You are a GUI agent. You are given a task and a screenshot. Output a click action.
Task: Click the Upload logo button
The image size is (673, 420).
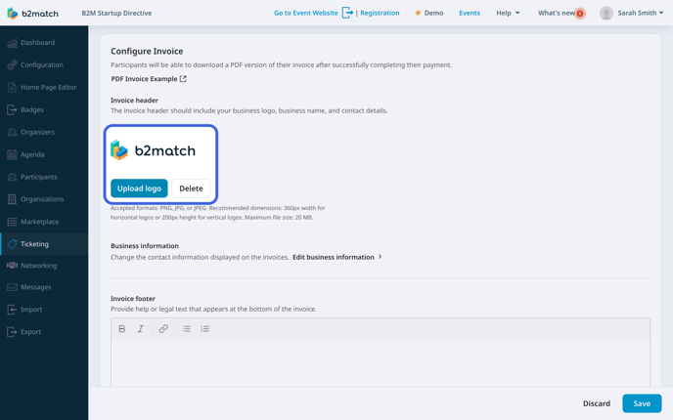(139, 189)
